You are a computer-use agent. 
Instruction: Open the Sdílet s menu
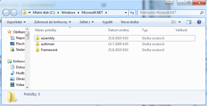tap(87, 22)
